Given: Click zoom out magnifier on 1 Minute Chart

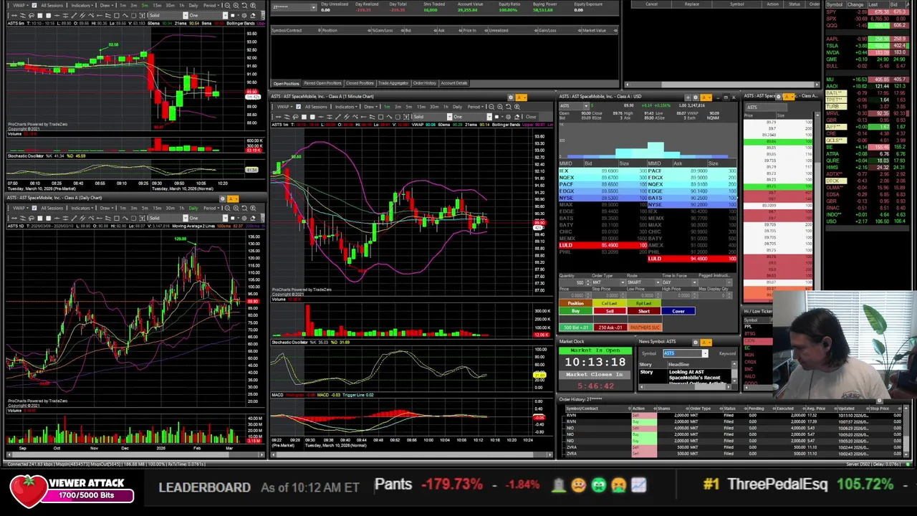Looking at the screenshot, I should pyautogui.click(x=491, y=107).
